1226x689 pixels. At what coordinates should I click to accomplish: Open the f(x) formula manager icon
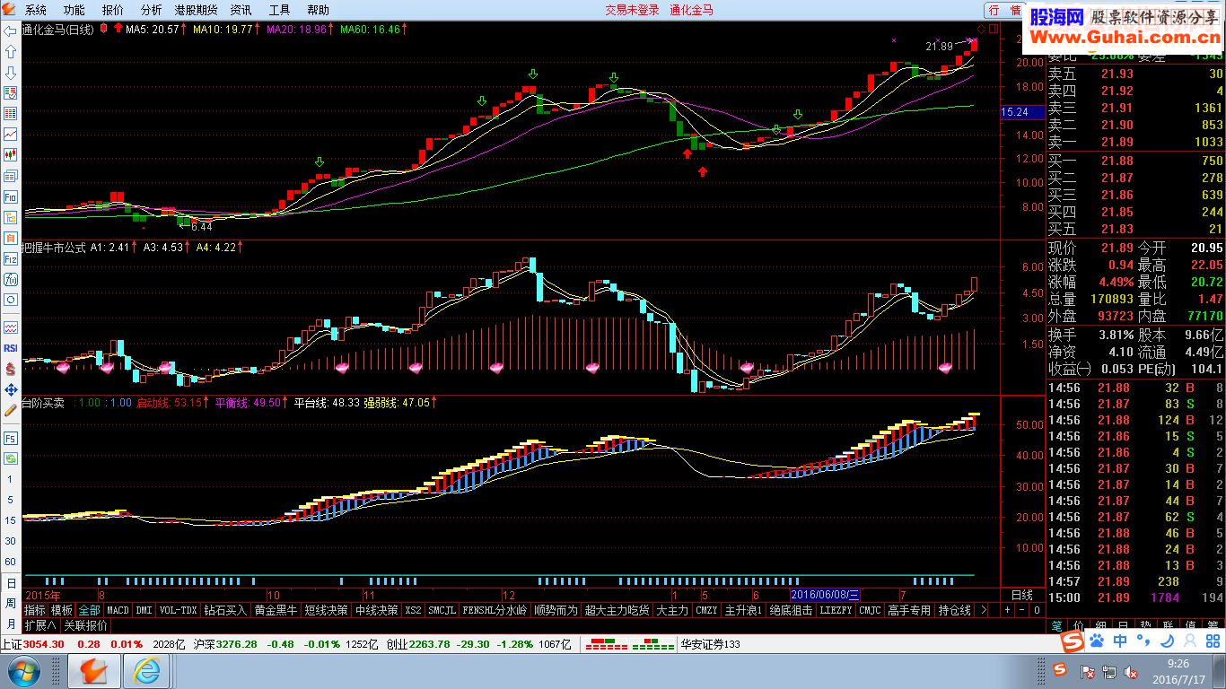pos(11,280)
